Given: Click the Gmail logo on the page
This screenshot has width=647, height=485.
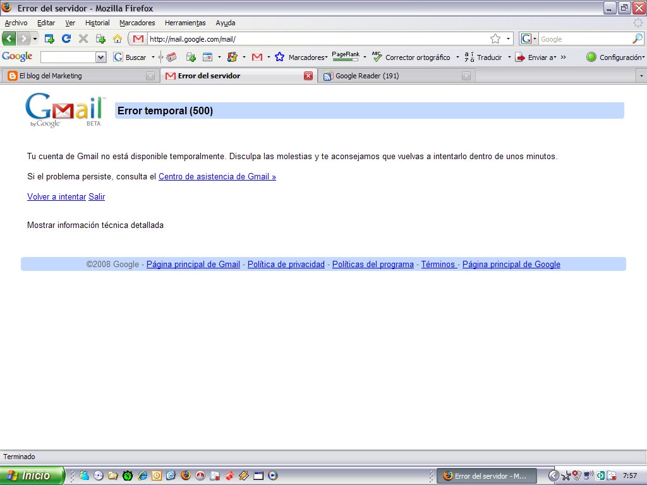Looking at the screenshot, I should (65, 110).
